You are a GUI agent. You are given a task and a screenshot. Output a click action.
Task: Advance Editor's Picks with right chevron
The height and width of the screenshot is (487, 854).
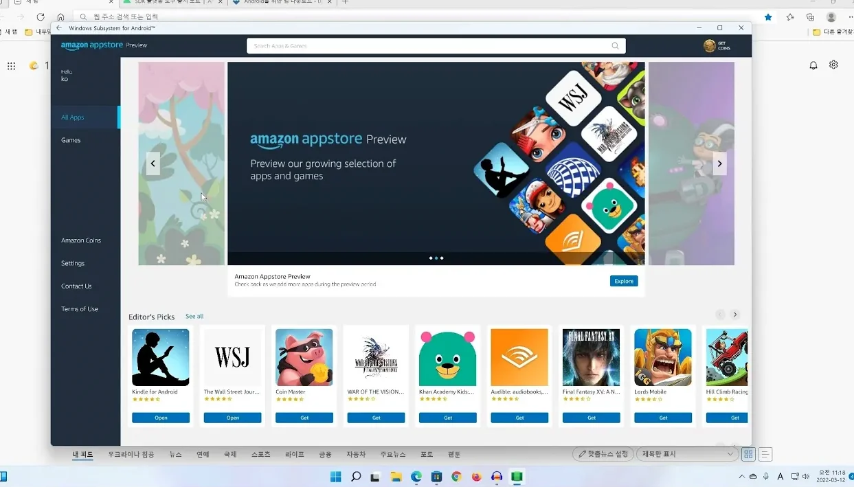point(734,315)
